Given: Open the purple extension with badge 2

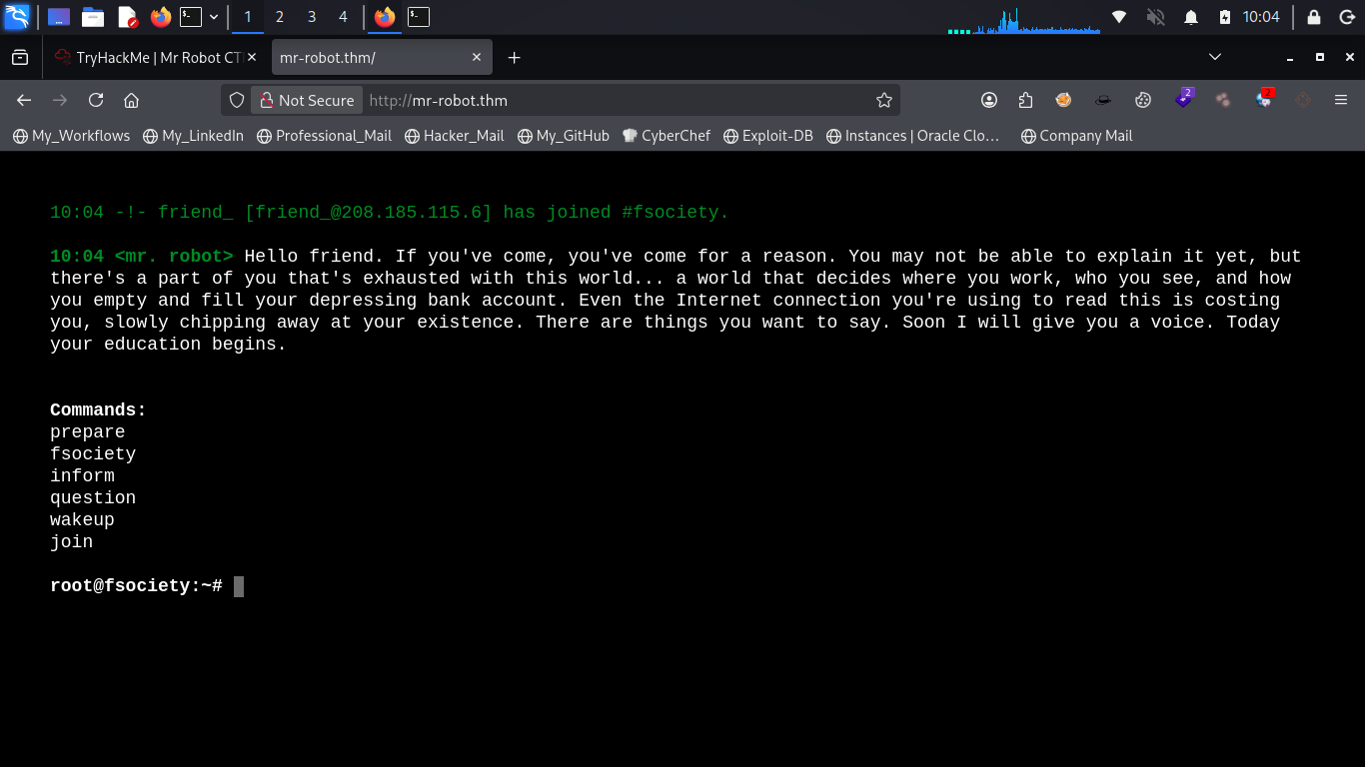Looking at the screenshot, I should click(1184, 99).
